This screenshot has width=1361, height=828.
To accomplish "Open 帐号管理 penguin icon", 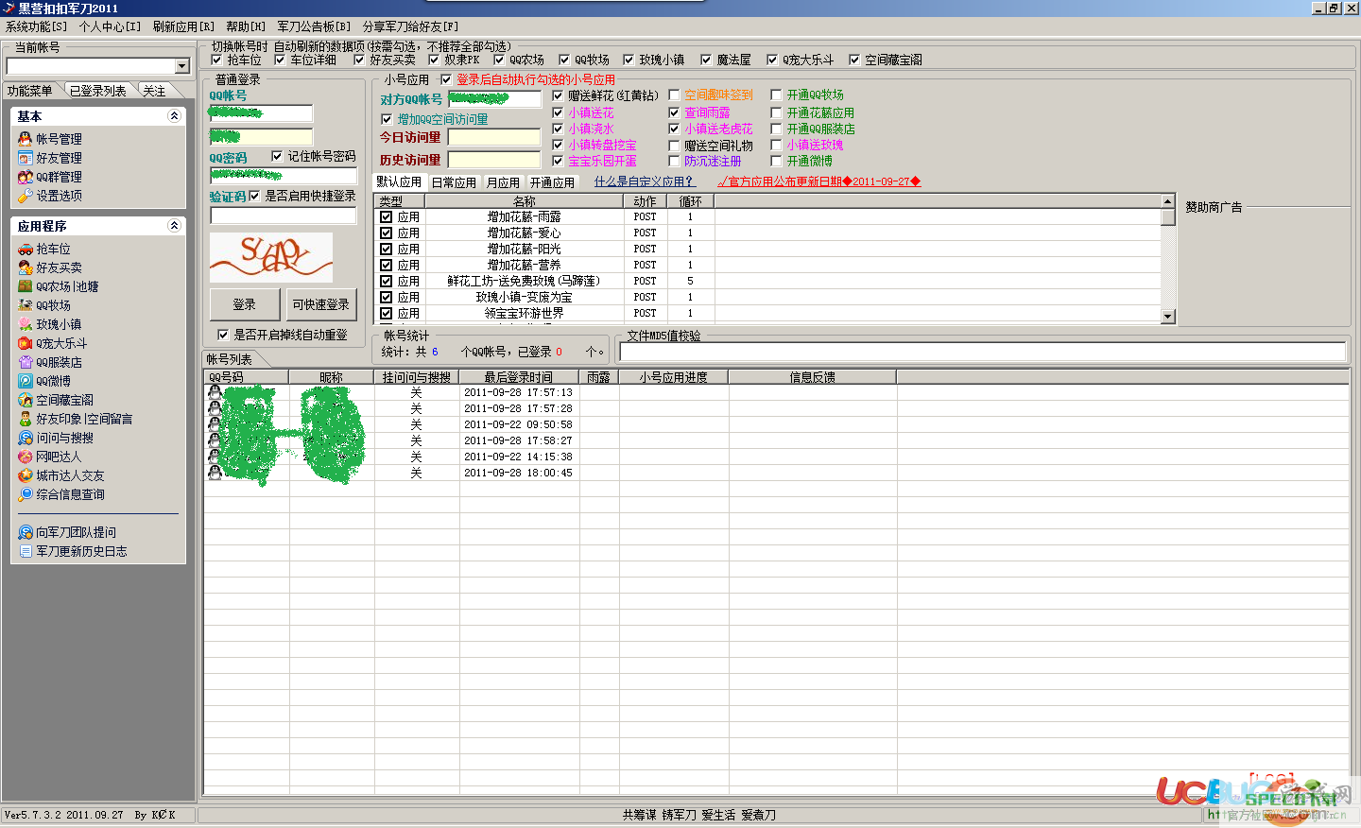I will coord(26,139).
